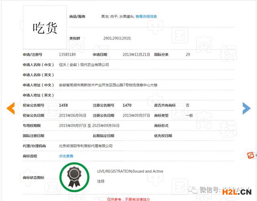Click the registration announcement issue number 1470
The height and width of the screenshot is (201, 257).
(127, 105)
